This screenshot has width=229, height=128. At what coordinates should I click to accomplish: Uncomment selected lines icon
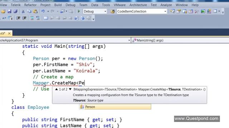pos(38,18)
